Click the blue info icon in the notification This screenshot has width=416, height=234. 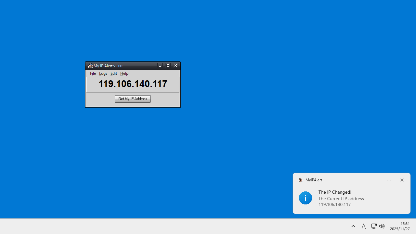(x=305, y=198)
